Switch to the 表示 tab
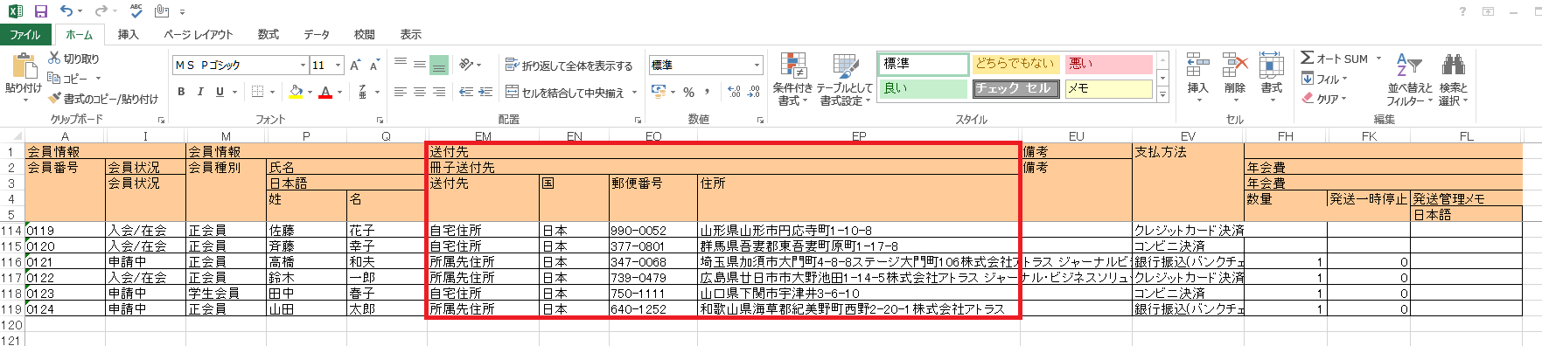The width and height of the screenshot is (1542, 346). pos(411,34)
